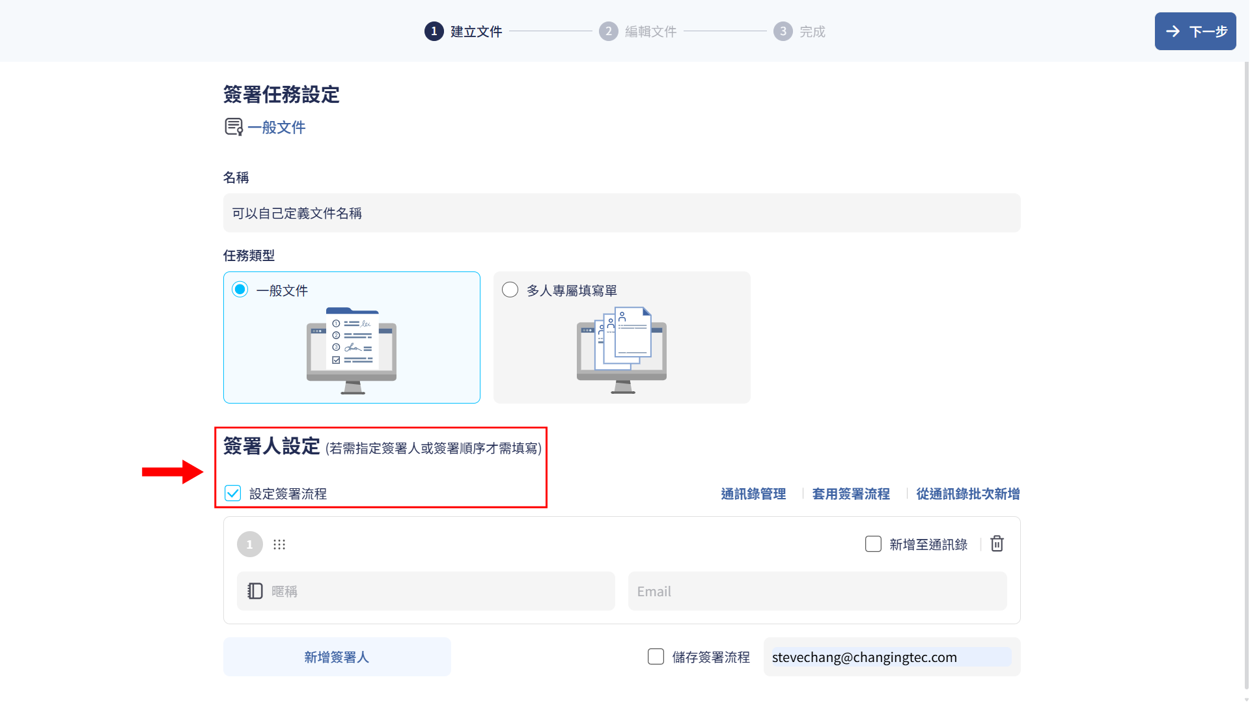Enable the 新增至通訊錄 checkbox
This screenshot has height=703, width=1250.
[873, 544]
